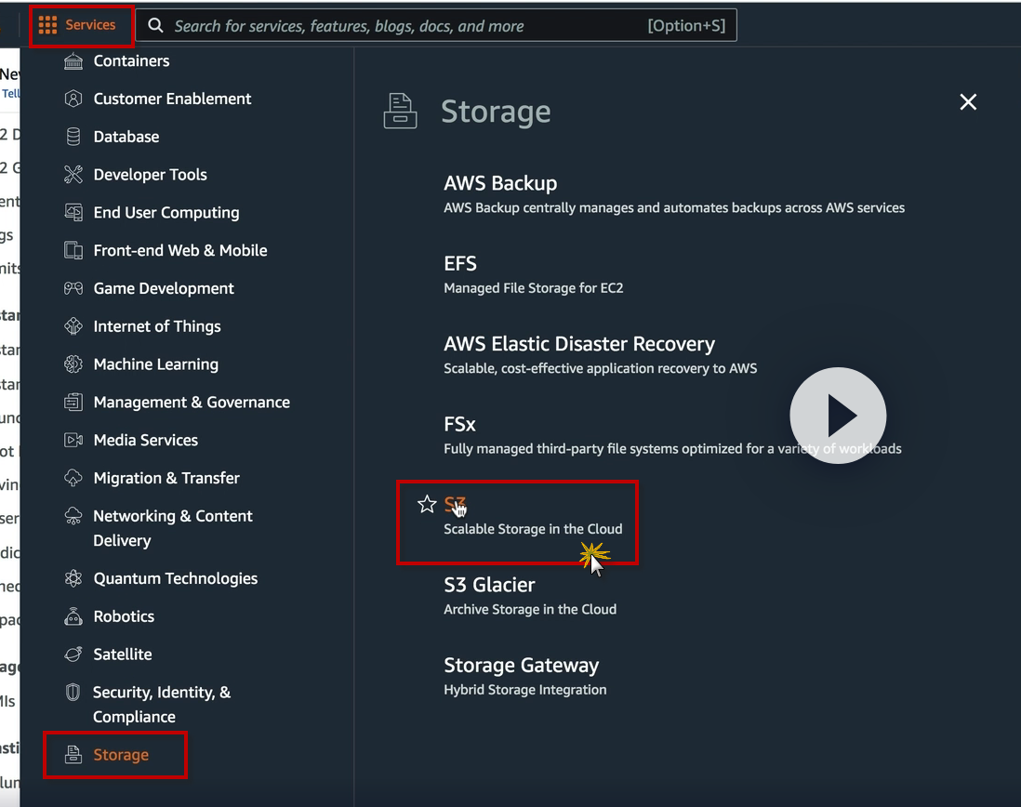Click the Storage panel header icon
1021x807 pixels.
click(401, 112)
